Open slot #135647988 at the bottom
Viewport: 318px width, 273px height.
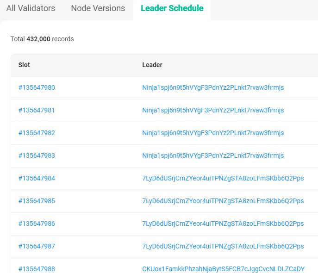37,269
